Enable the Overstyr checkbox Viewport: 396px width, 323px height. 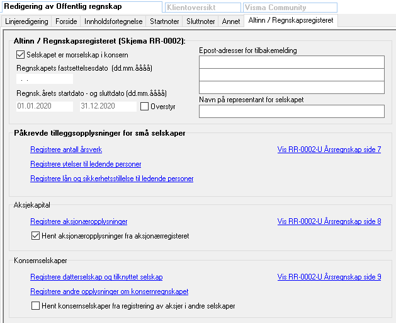[145, 107]
